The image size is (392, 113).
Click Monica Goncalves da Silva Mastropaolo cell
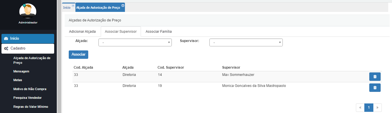(x=254, y=86)
